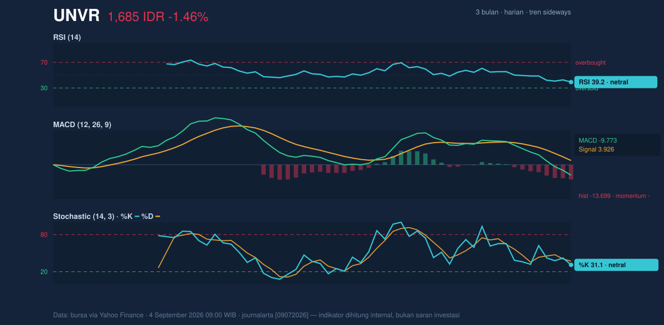Click the 'hist -13.699 · momentum -' text
The height and width of the screenshot is (325, 664).
click(x=614, y=196)
